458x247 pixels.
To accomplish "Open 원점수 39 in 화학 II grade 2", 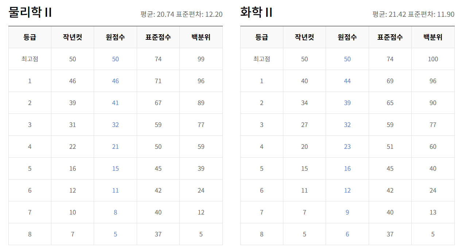I will pyautogui.click(x=347, y=103).
